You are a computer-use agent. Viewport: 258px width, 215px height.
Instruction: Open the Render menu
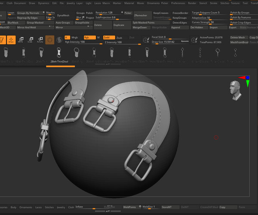click(x=192, y=3)
